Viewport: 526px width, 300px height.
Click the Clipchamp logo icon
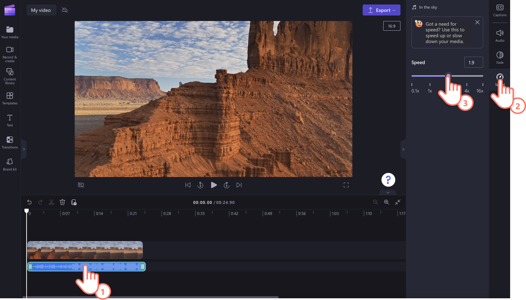coord(10,10)
